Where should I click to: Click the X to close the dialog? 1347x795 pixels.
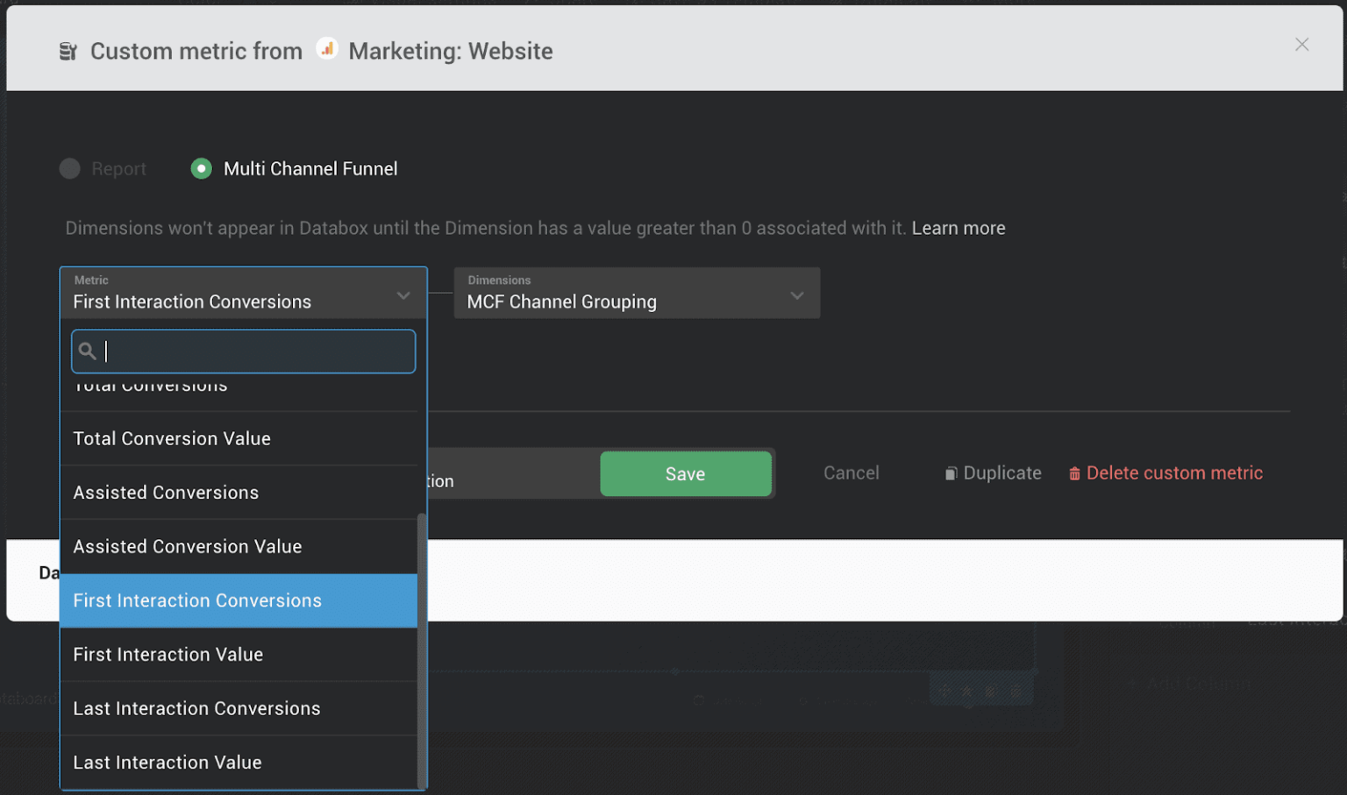pyautogui.click(x=1301, y=44)
